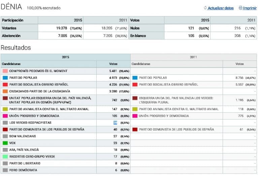This screenshot has height=176, width=258.
Task: Click the blue swatch of 2015 Partido Popular
Action: point(5,78)
